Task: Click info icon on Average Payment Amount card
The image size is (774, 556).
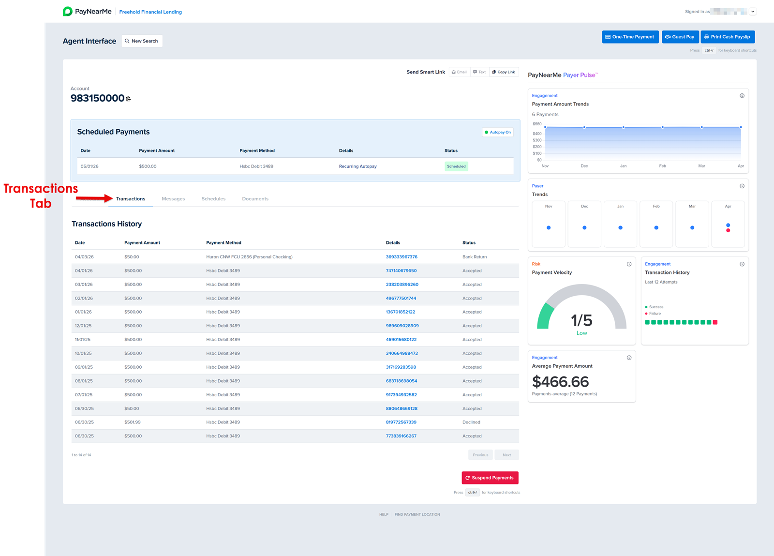Action: 629,358
